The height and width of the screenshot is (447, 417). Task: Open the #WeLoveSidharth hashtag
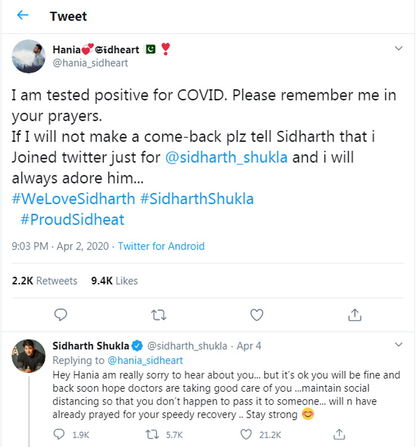(73, 198)
